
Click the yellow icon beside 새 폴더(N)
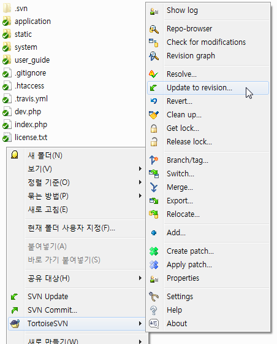[15, 155]
